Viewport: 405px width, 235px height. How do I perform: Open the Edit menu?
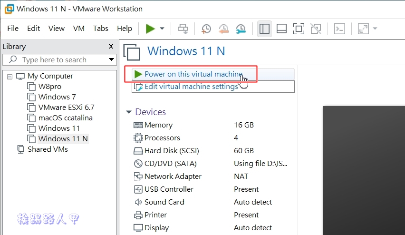click(x=34, y=29)
